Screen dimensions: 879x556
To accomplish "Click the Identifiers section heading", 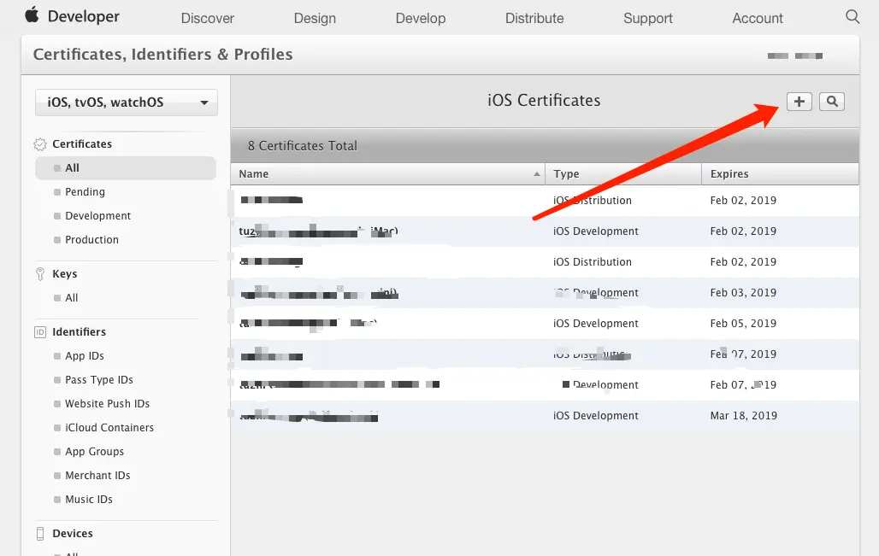I will [x=79, y=332].
